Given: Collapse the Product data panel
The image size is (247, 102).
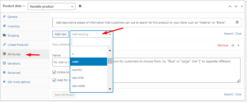Looking at the screenshot, I should point(242,6).
